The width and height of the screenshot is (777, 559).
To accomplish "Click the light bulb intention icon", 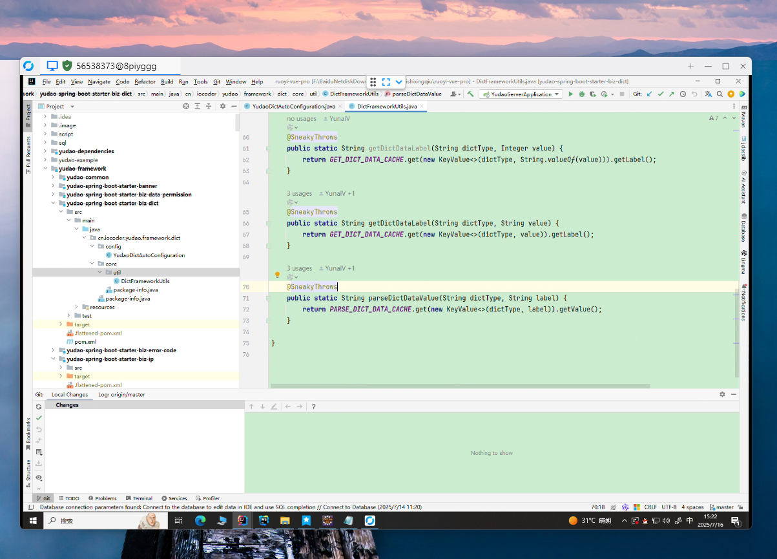I will click(278, 275).
